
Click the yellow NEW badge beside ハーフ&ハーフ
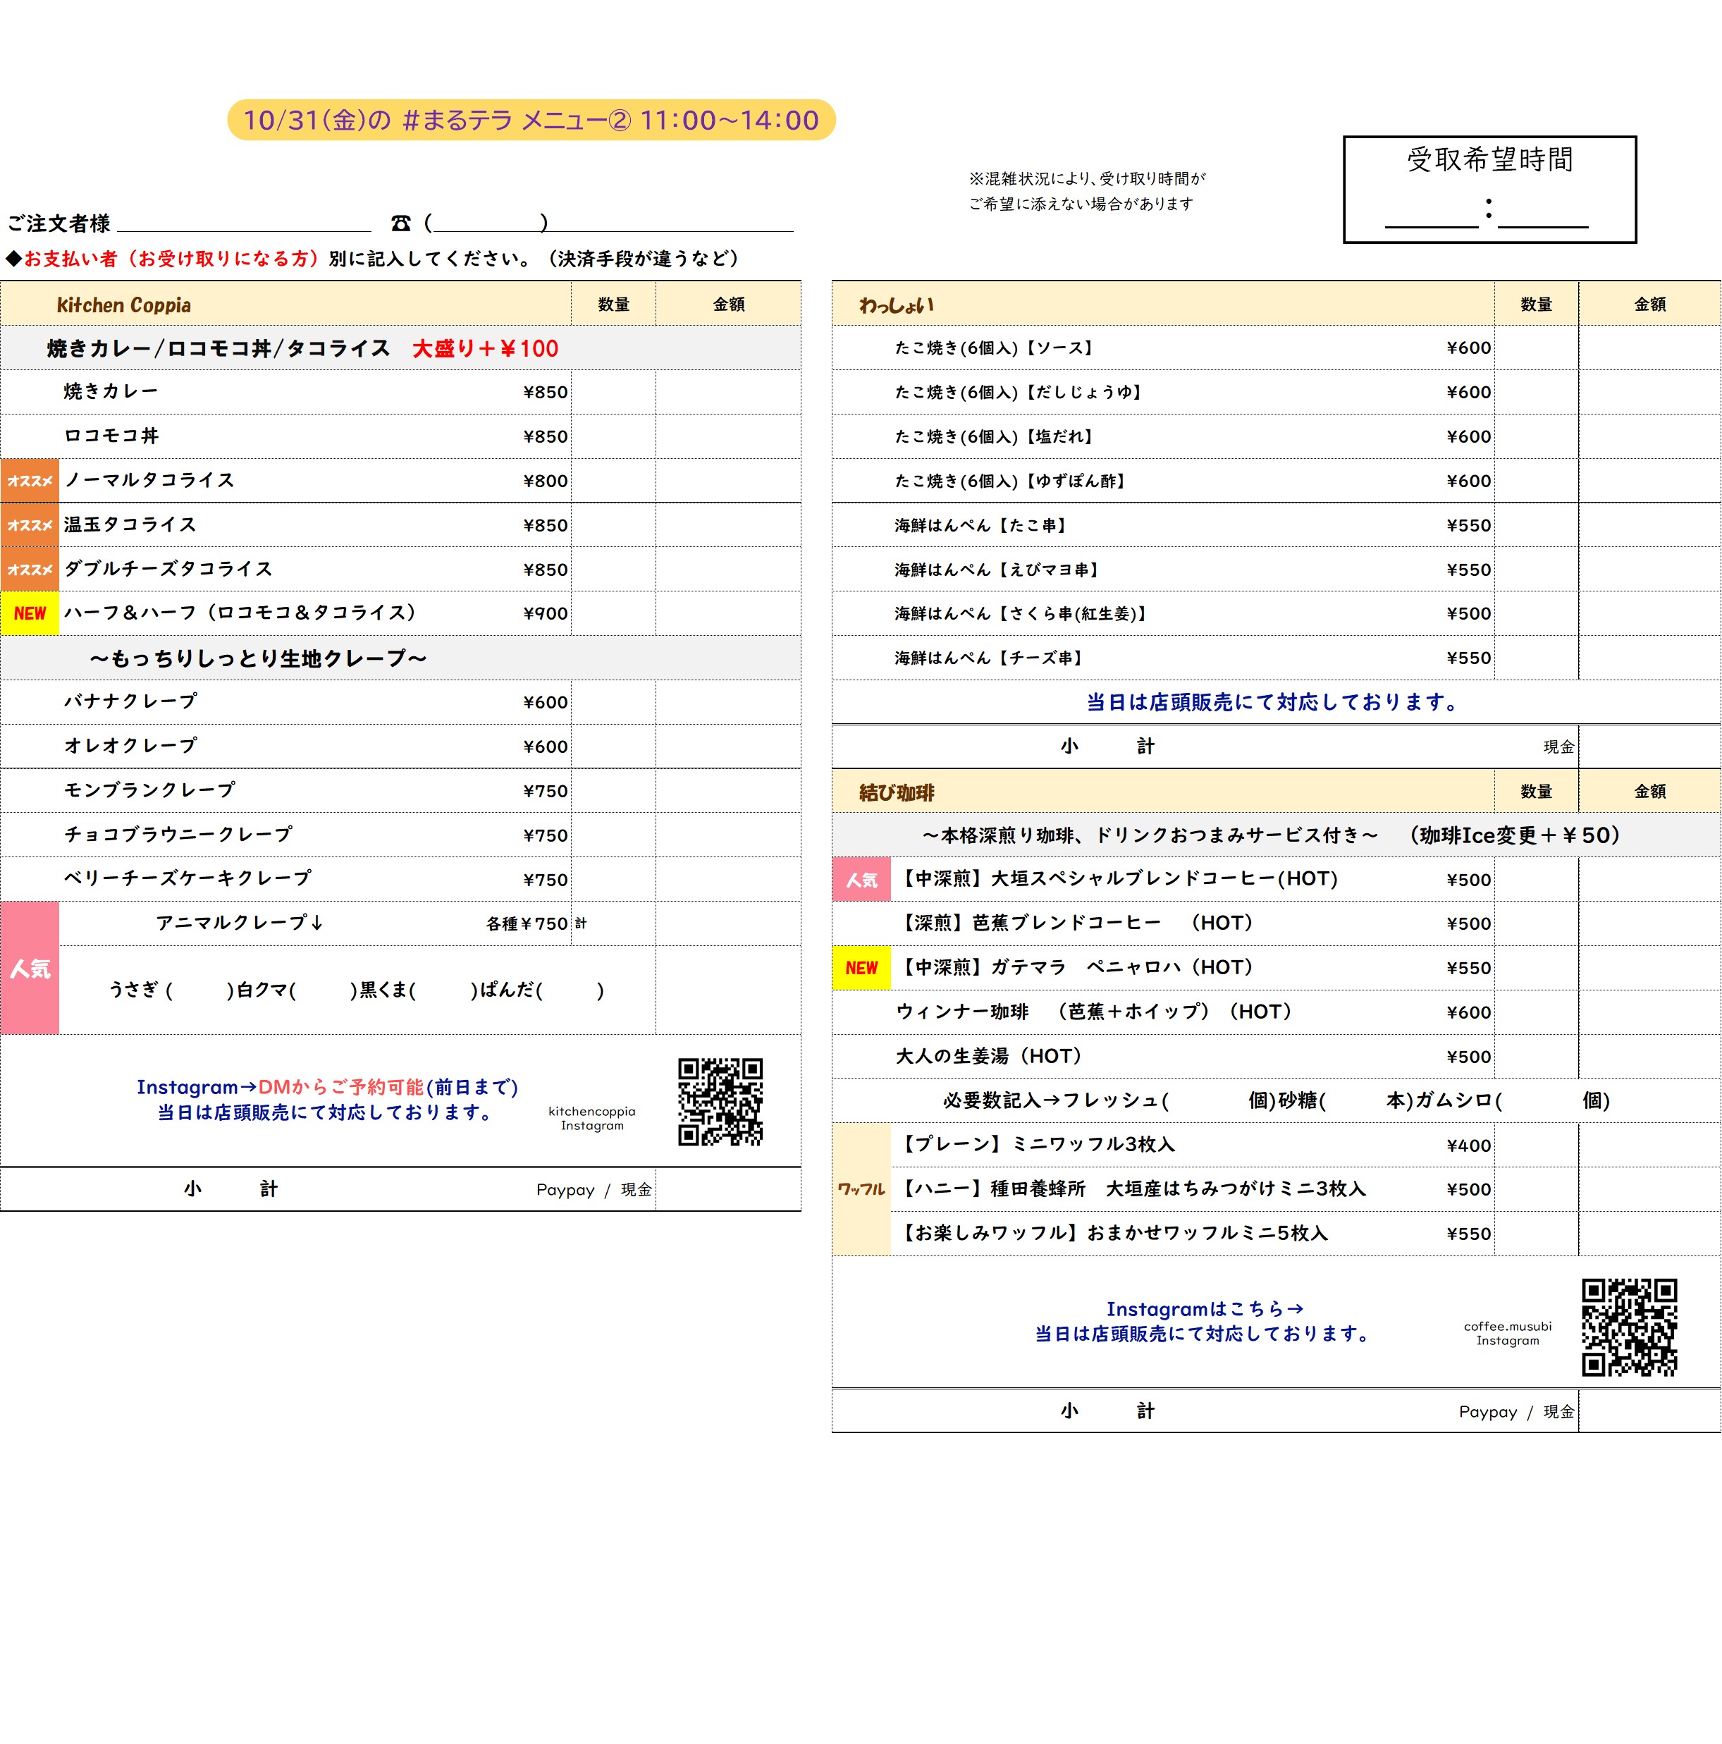coord(30,613)
